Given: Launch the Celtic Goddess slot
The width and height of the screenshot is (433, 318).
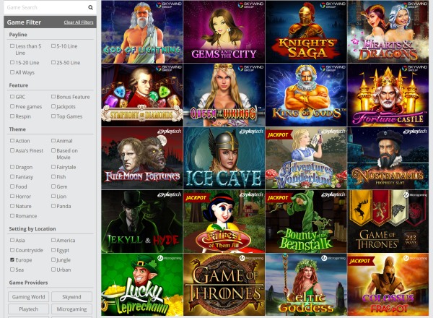Looking at the screenshot, I should (x=306, y=285).
